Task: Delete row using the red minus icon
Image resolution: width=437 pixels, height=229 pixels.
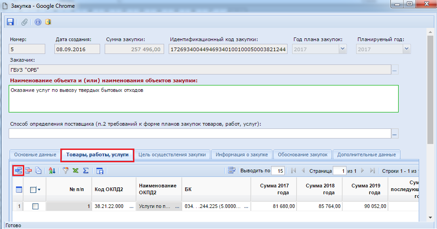Action: pos(29,170)
